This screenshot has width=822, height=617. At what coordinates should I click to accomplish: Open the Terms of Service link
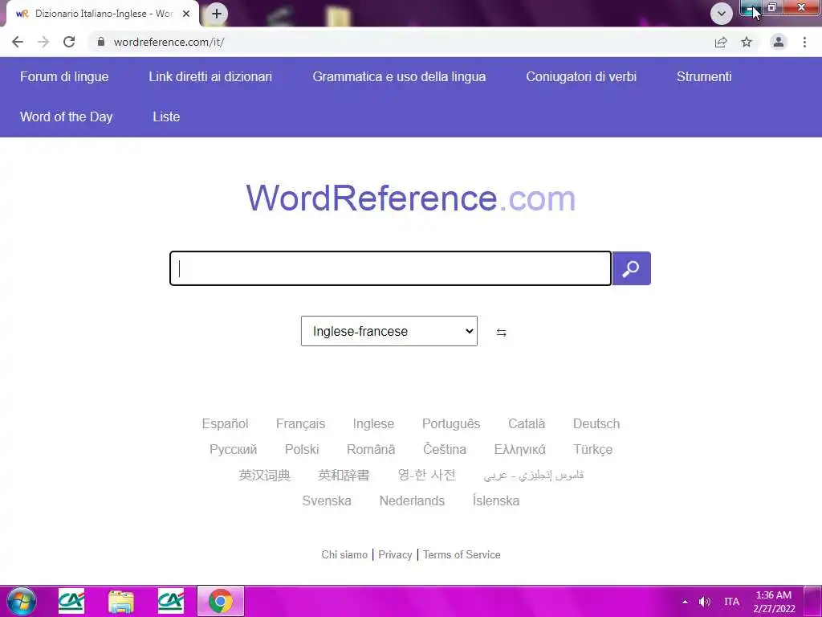(462, 554)
